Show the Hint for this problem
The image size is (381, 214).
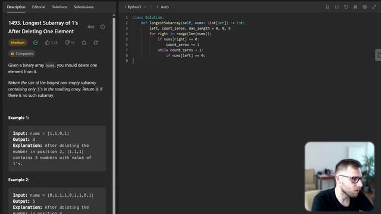91,27
